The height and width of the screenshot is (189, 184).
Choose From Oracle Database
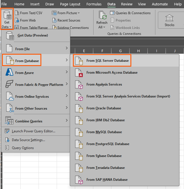pyautogui.click(x=124, y=108)
